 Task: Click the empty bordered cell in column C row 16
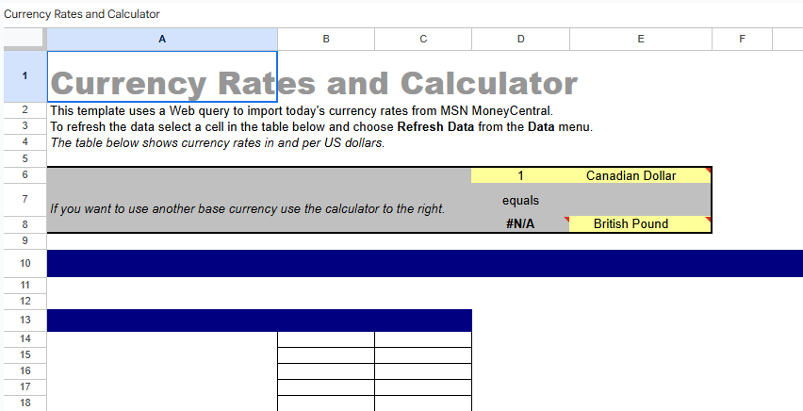422,370
